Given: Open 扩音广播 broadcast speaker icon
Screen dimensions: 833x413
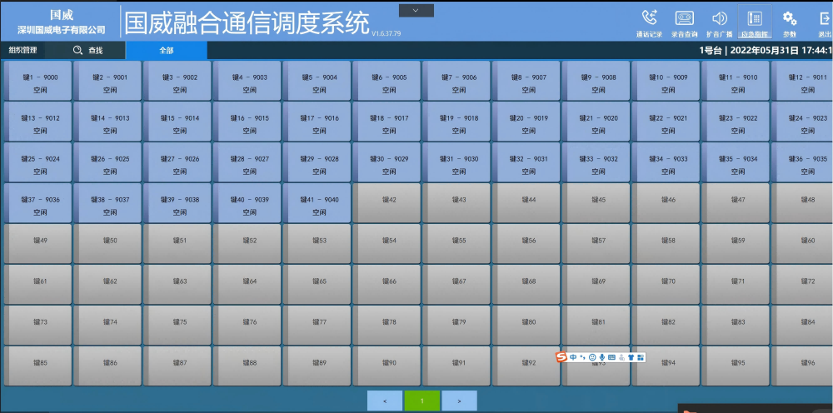Looking at the screenshot, I should [720, 22].
